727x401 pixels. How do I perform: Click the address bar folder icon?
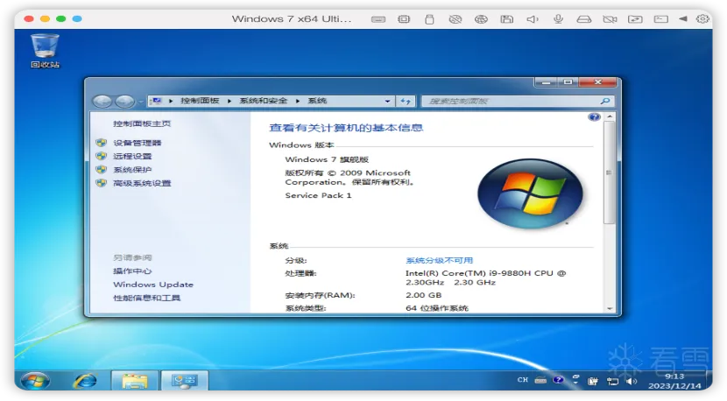click(x=157, y=101)
